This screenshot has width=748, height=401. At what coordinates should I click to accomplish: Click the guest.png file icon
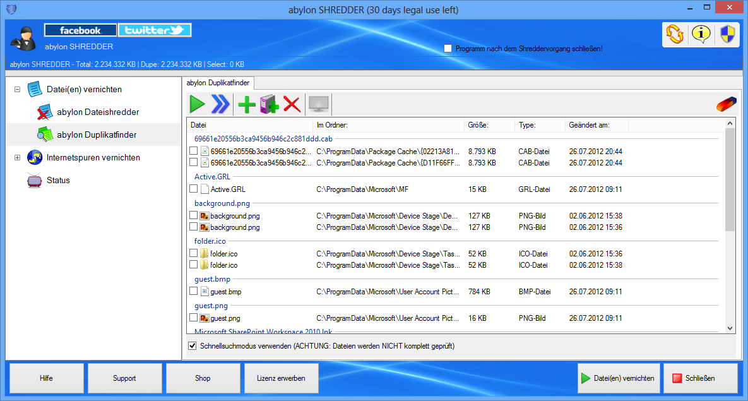click(x=205, y=318)
